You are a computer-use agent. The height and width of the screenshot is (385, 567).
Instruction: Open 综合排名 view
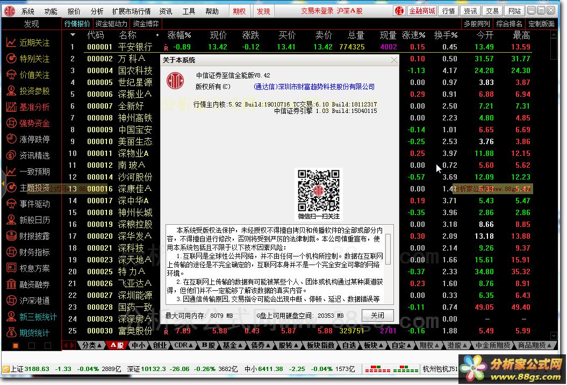(x=509, y=24)
